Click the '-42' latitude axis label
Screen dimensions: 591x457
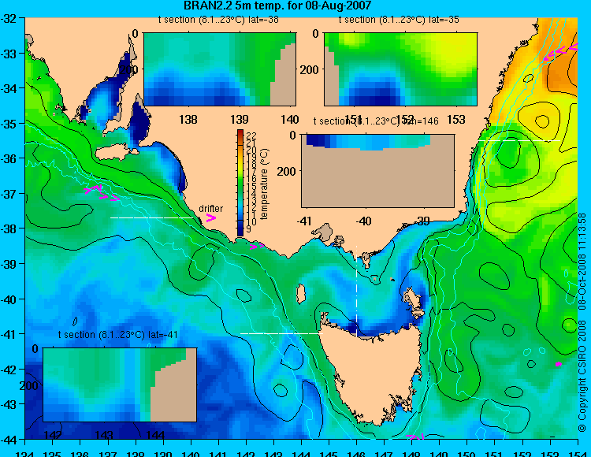pyautogui.click(x=9, y=370)
